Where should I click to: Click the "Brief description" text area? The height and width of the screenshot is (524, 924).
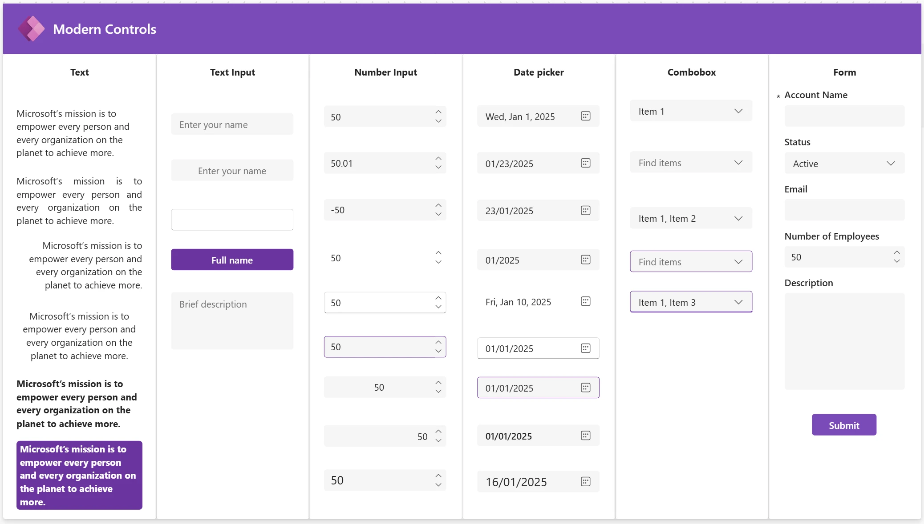231,320
